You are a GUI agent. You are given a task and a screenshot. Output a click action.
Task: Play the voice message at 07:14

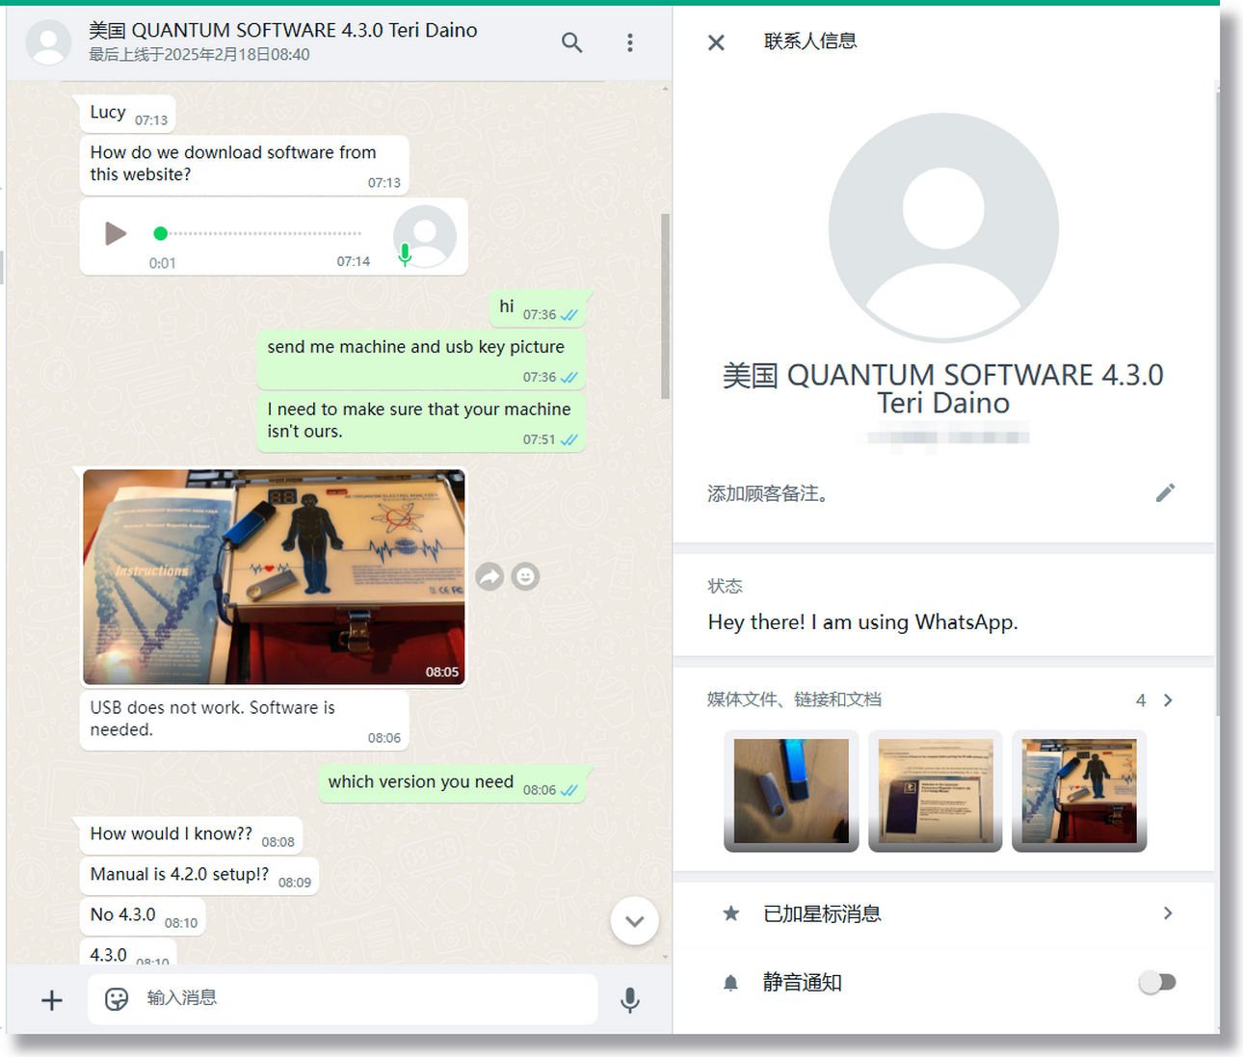(x=116, y=233)
